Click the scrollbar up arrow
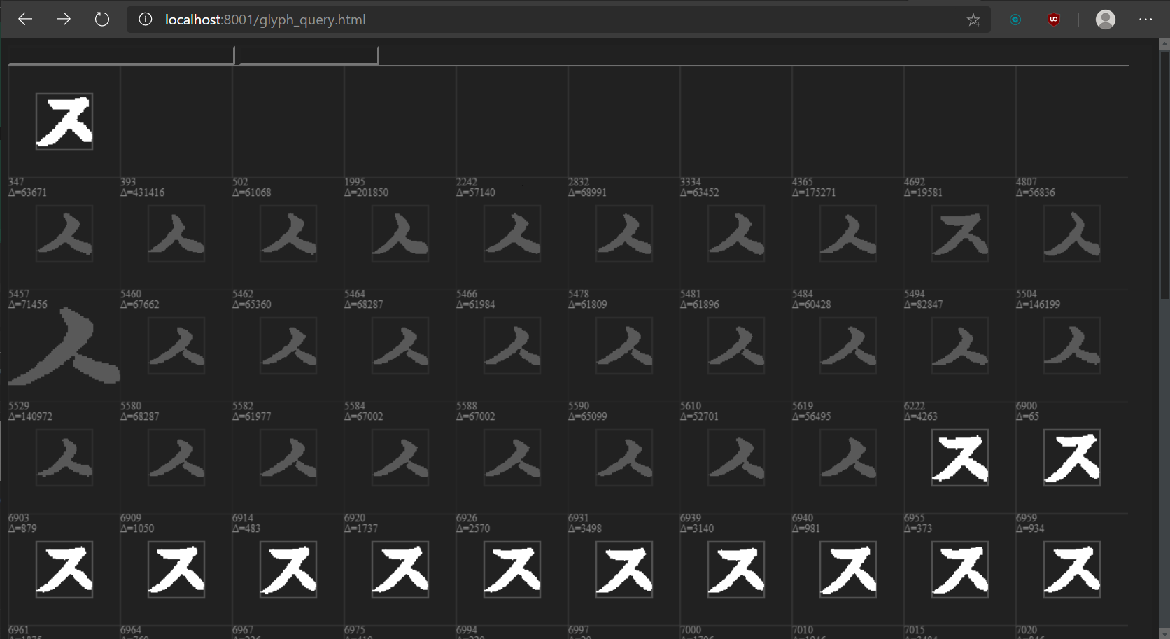The width and height of the screenshot is (1170, 639). tap(1164, 44)
